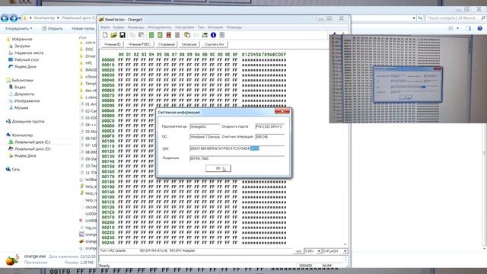The image size is (487, 274).
Task: Select Видео library in sidebar
Action: 18,87
